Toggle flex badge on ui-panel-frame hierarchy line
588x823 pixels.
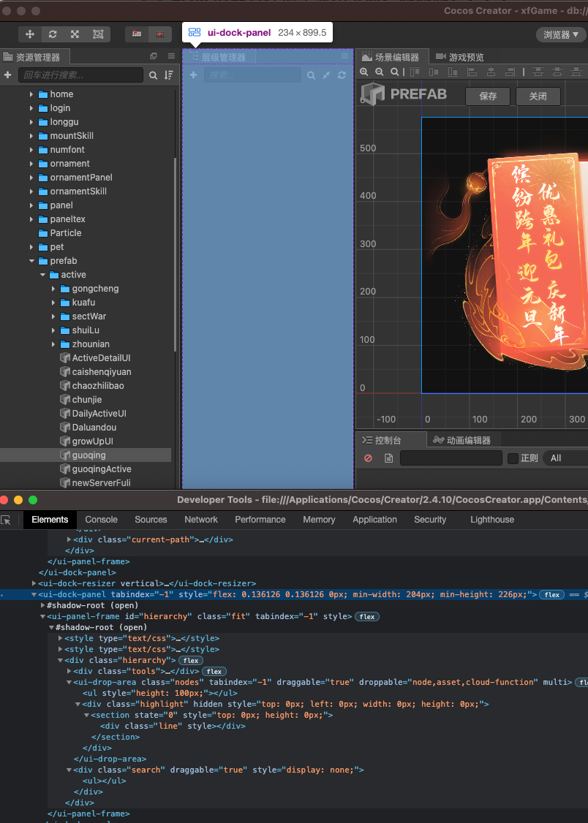367,617
